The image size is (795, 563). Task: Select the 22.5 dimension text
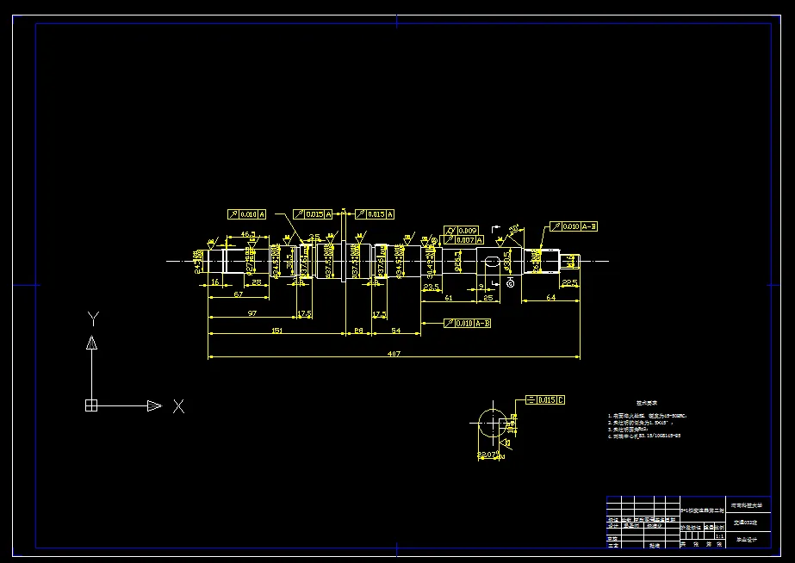click(x=570, y=282)
